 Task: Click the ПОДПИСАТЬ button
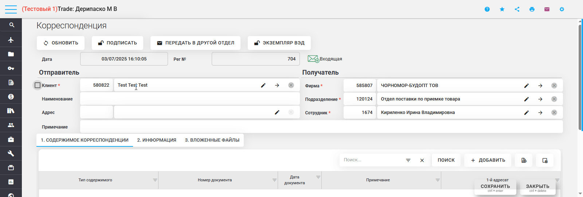click(117, 43)
